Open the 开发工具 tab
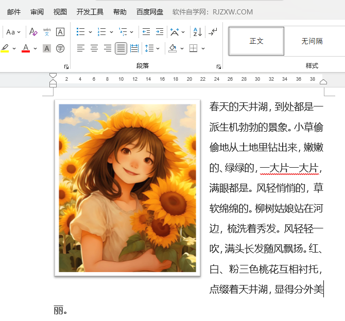The height and width of the screenshot is (321, 345). [x=90, y=12]
